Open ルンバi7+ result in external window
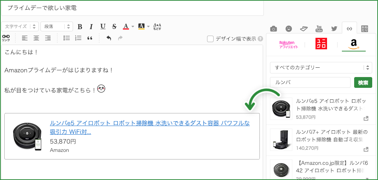Screen dimensions: 378x180 coord(366,149)
